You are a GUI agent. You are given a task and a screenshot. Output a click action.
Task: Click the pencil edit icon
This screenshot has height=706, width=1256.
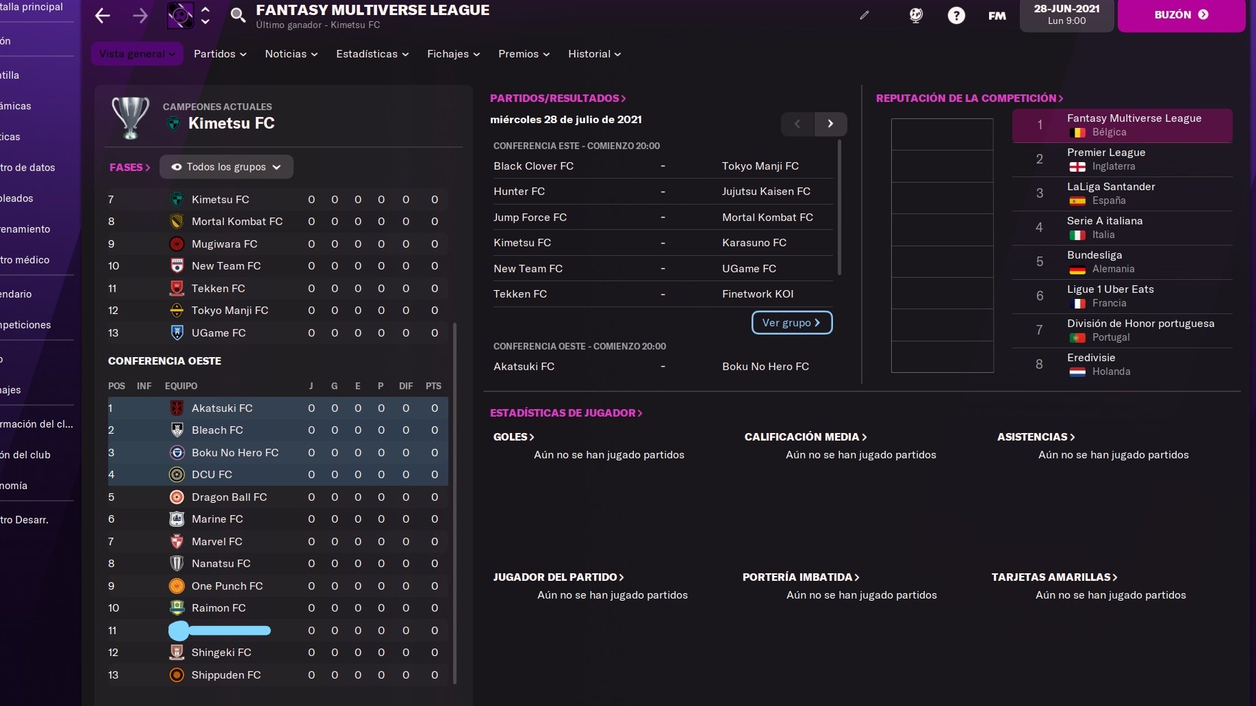click(864, 15)
